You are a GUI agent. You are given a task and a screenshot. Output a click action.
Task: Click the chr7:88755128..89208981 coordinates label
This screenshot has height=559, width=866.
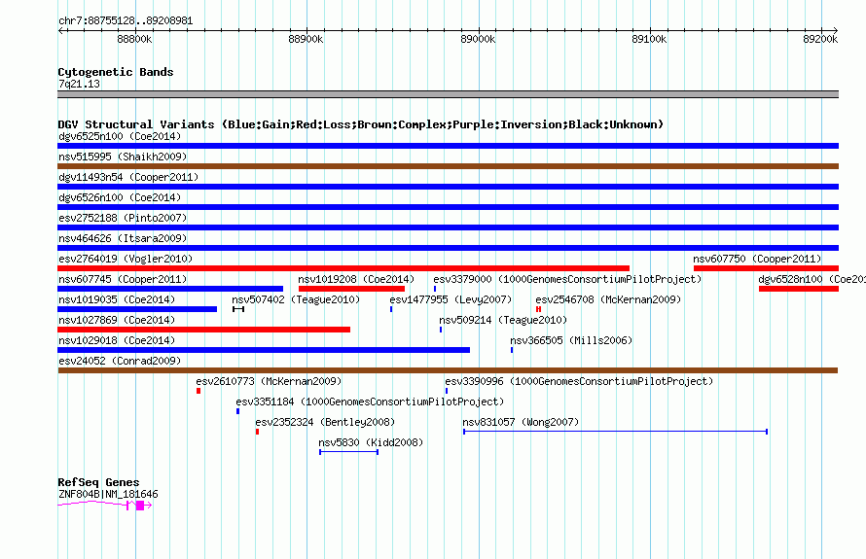pos(126,20)
